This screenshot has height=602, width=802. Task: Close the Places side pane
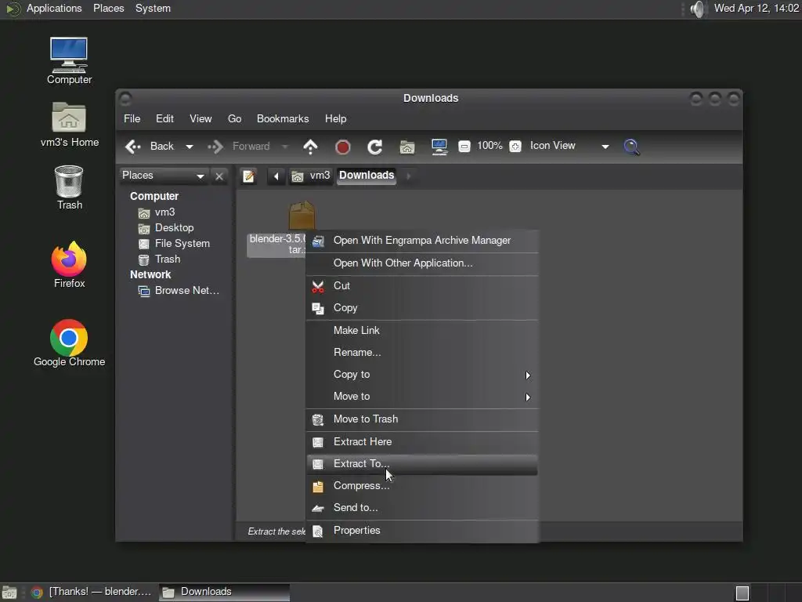coord(219,176)
